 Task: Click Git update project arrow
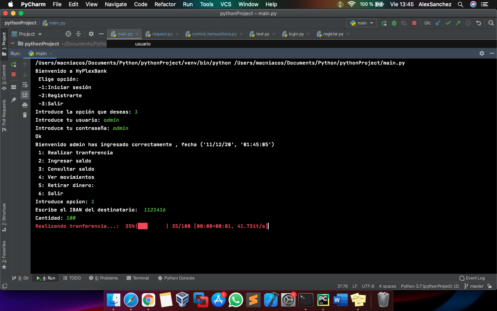[438, 23]
